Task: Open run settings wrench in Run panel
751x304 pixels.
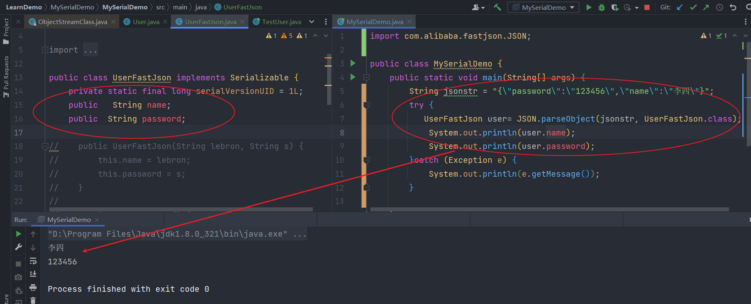Action: pyautogui.click(x=18, y=247)
